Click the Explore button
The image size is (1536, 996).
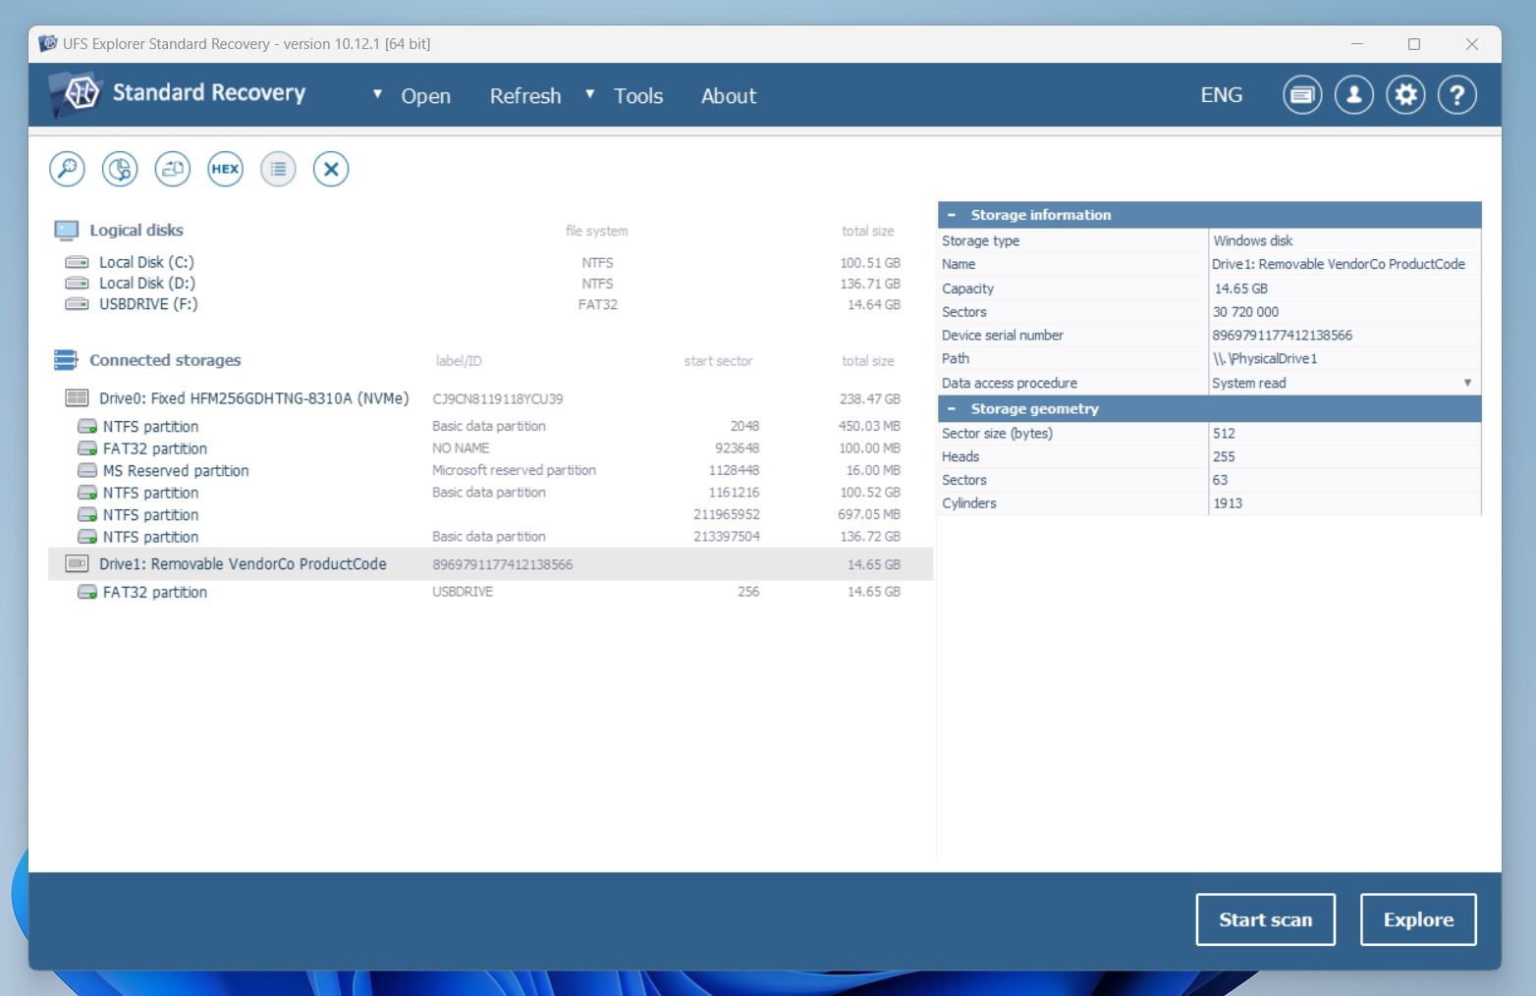point(1418,919)
